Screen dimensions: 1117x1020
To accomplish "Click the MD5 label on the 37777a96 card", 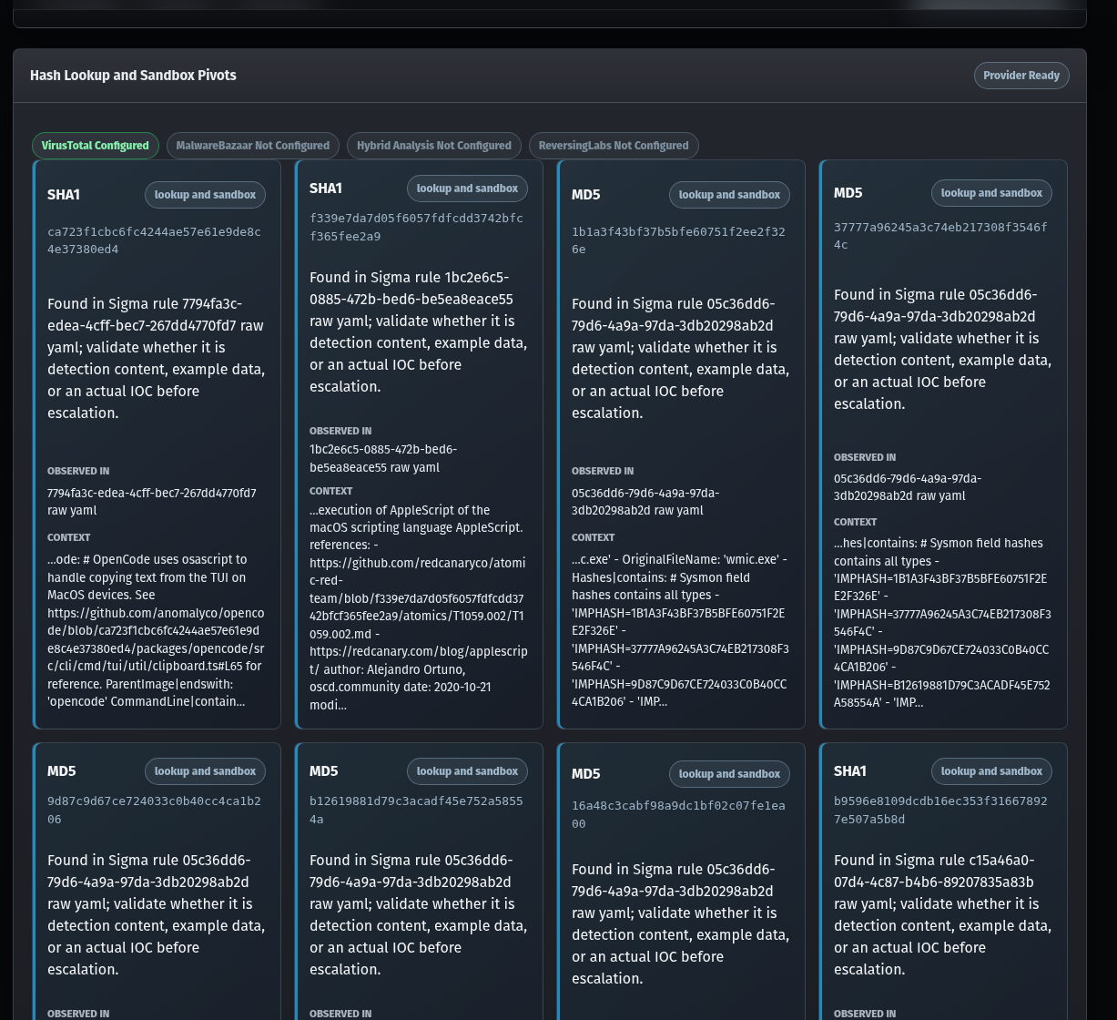I will point(848,193).
